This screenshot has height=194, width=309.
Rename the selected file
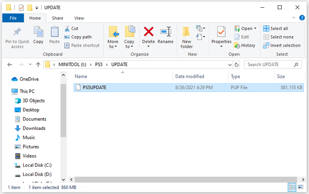tap(166, 35)
